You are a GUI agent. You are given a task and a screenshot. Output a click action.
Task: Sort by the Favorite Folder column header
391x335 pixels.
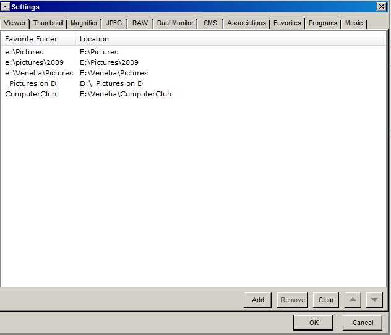[38, 39]
